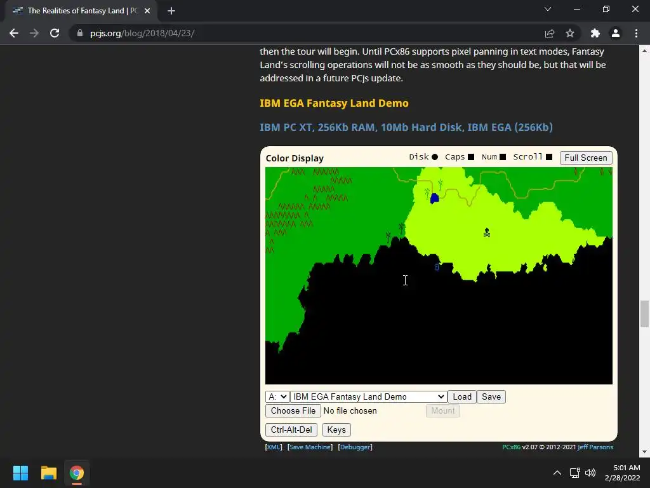Open the volume tray icon
The height and width of the screenshot is (488, 650).
pos(590,473)
